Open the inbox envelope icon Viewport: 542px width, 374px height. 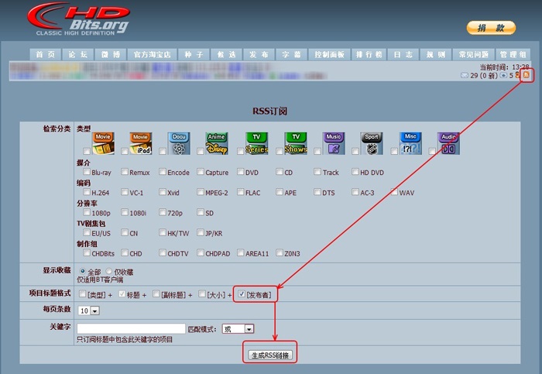point(464,76)
